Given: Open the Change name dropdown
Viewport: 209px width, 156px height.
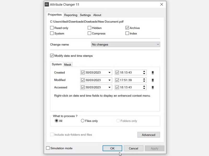Looking at the screenshot, I should click(x=158, y=45).
